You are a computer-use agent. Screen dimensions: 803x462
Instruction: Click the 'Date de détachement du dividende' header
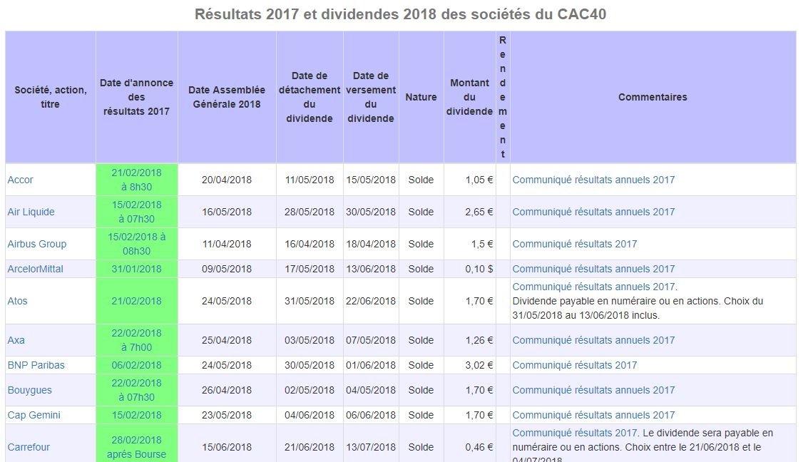click(310, 97)
